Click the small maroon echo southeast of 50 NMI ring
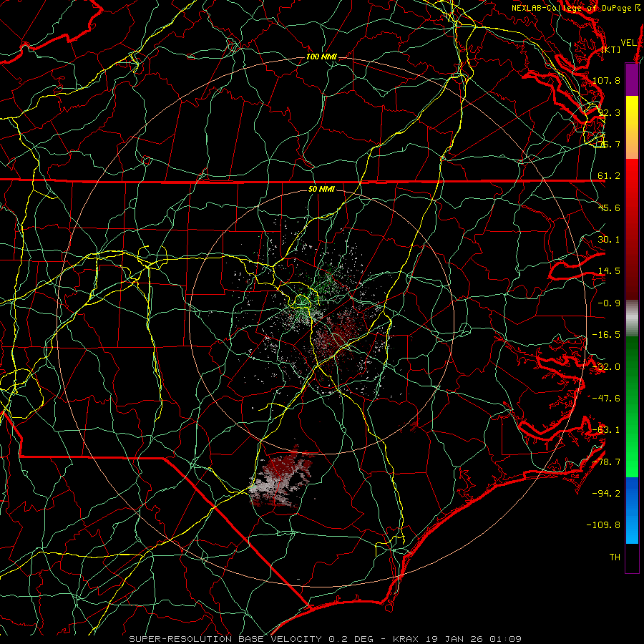This screenshot has height=644, width=644. [414, 426]
